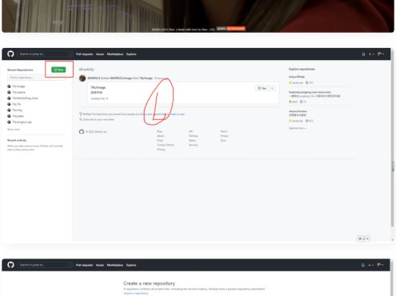This screenshot has width=396, height=296.
Task: Open notifications bell on the dashboard page header
Action: coord(363,54)
